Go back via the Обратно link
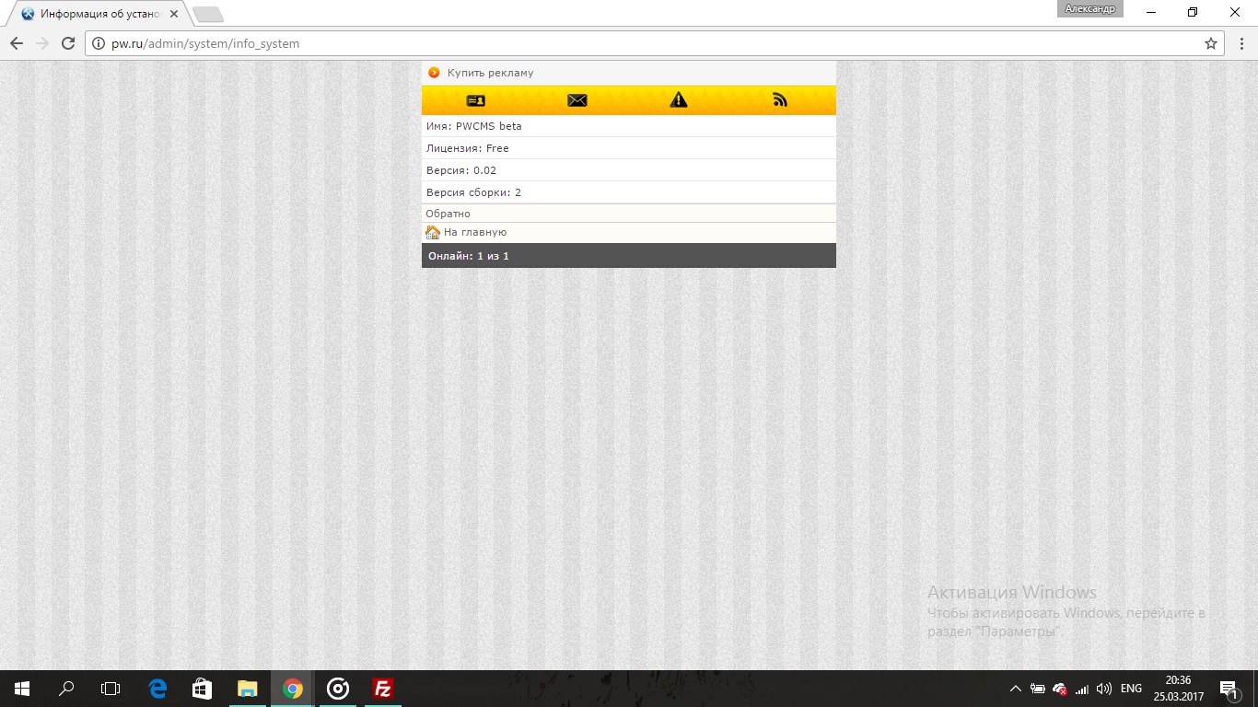 pyautogui.click(x=448, y=214)
